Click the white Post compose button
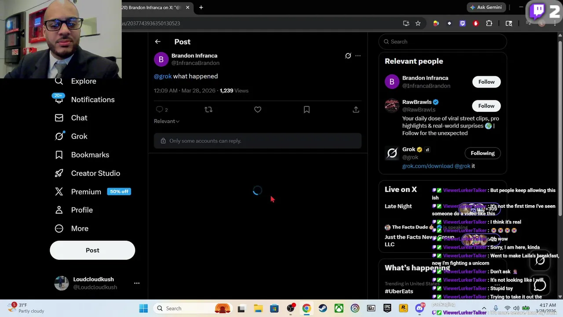 [92, 250]
